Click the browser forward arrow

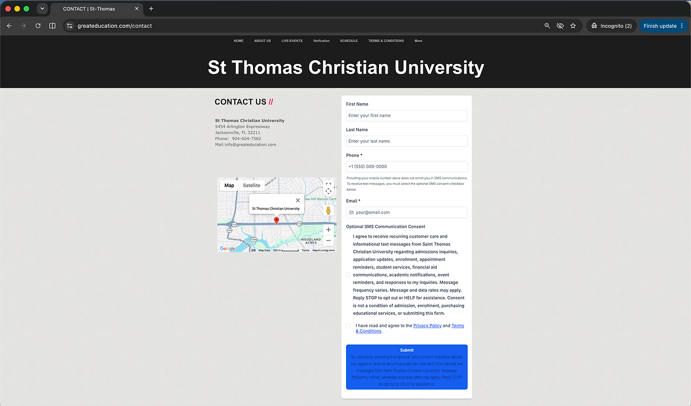[23, 26]
